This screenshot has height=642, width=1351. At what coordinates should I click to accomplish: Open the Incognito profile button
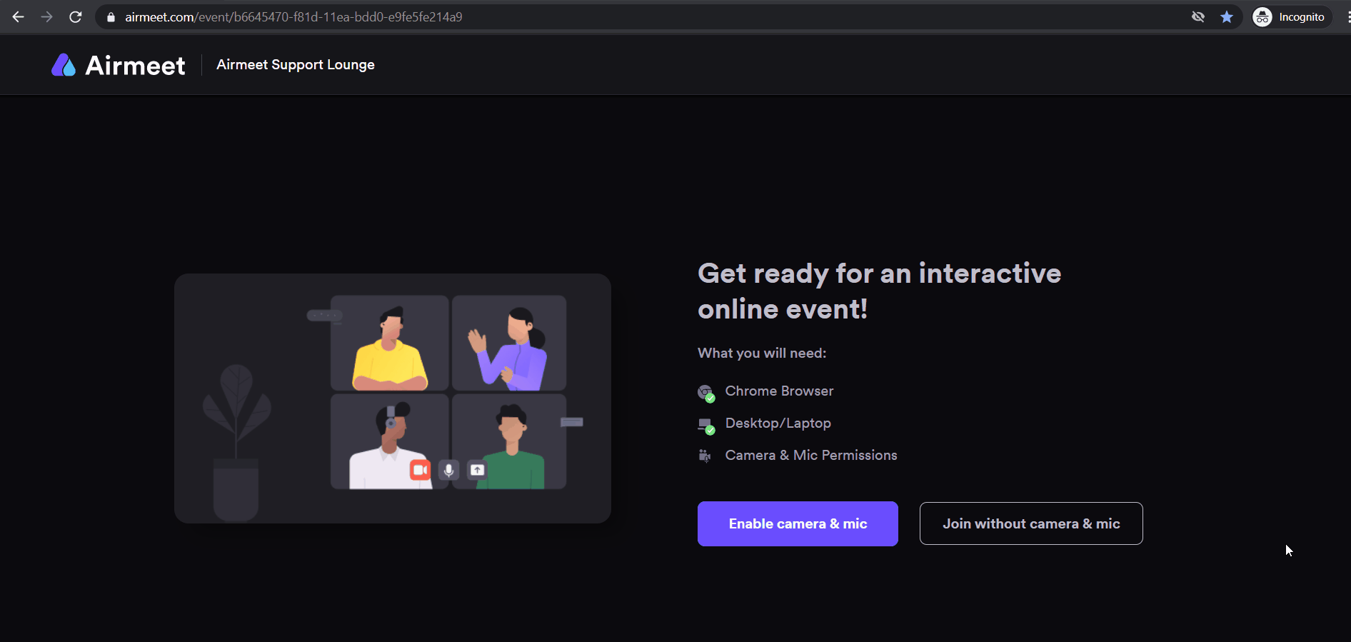click(1292, 17)
